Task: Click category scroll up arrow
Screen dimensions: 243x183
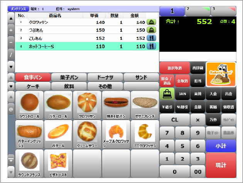Action: 11,77
